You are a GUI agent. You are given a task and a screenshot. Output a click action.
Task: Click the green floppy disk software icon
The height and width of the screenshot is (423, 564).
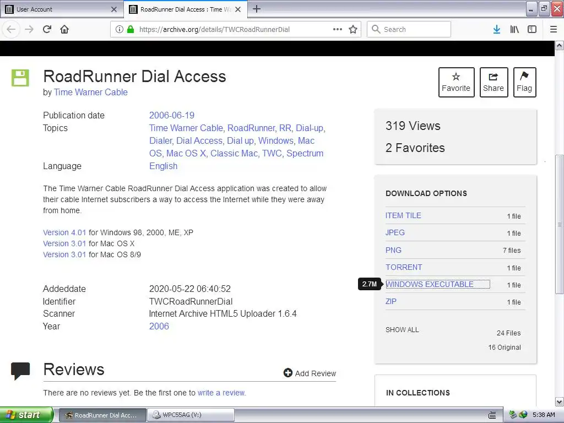(x=20, y=78)
